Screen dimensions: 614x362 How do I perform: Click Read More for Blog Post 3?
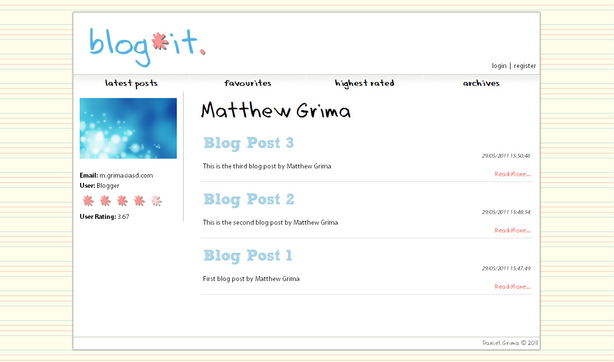[512, 174]
